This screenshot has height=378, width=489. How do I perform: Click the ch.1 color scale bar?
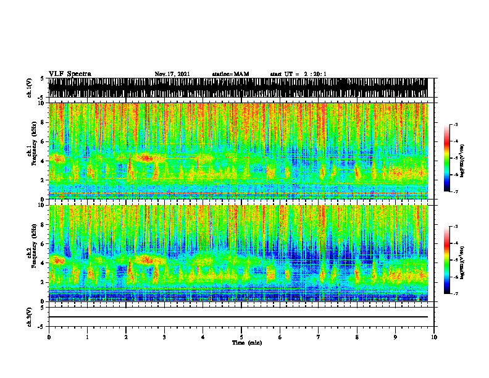click(447, 158)
